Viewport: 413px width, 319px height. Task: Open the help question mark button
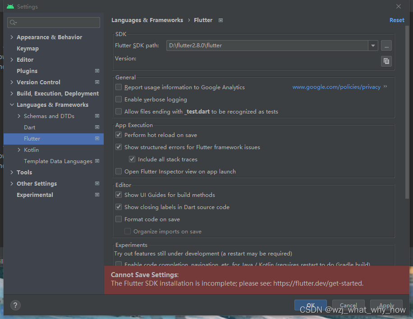pyautogui.click(x=15, y=305)
